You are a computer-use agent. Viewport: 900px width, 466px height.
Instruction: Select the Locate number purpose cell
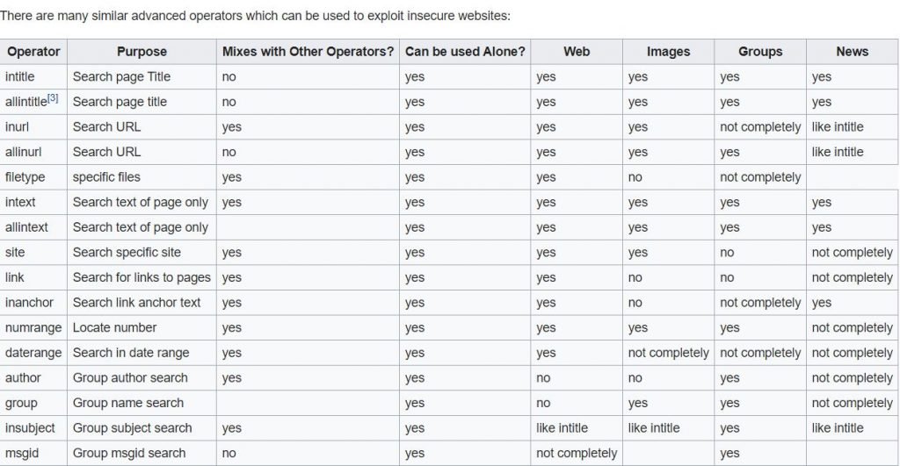142,328
